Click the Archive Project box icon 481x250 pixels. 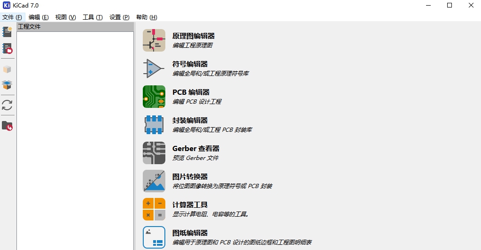pos(7,69)
